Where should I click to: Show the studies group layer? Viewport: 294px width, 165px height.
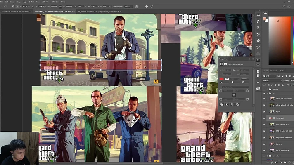pos(264,90)
